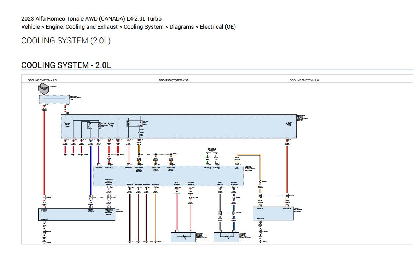Go to Cooling System breadcrumb
The height and width of the screenshot is (266, 413).
(144, 27)
